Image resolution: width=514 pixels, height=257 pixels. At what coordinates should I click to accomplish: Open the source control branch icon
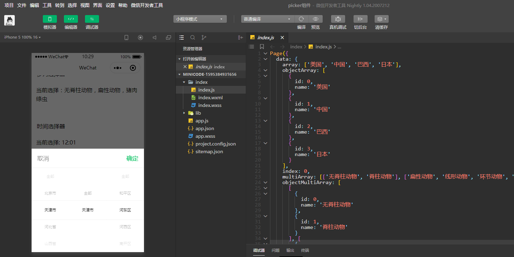click(x=204, y=38)
